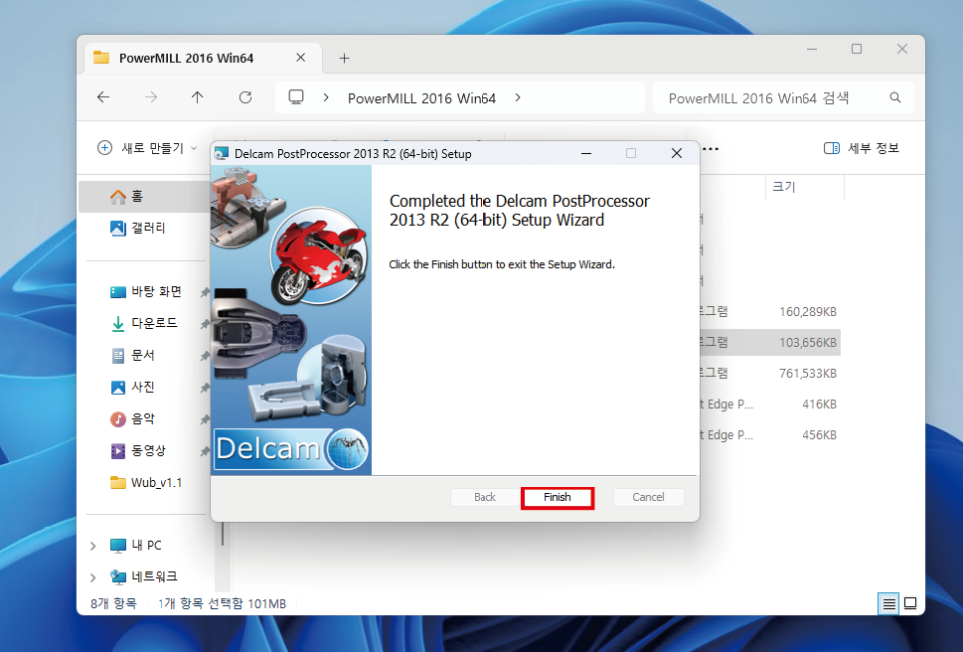
Task: Click the PC monitor icon in address bar
Action: pos(296,97)
